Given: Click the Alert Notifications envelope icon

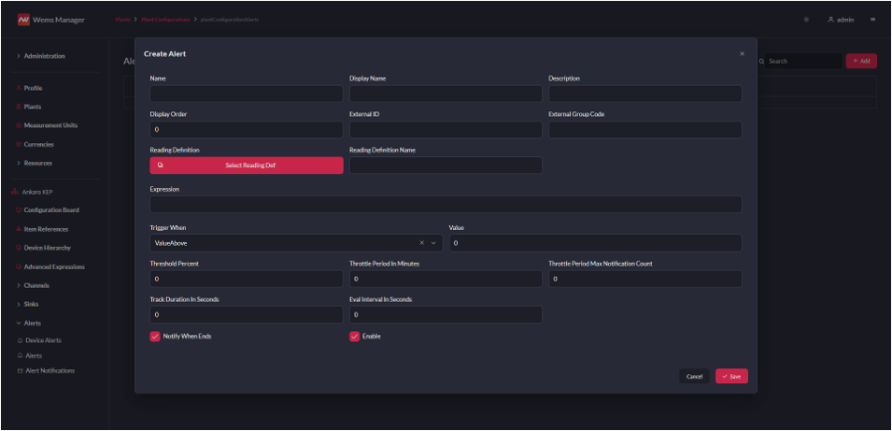Looking at the screenshot, I should click(x=20, y=370).
